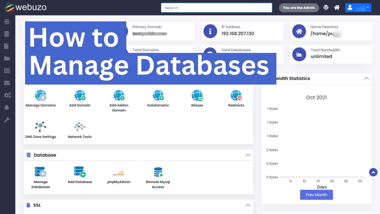Click the You are the Admin badge
Screen dimensions: 380x214
coord(299,8)
